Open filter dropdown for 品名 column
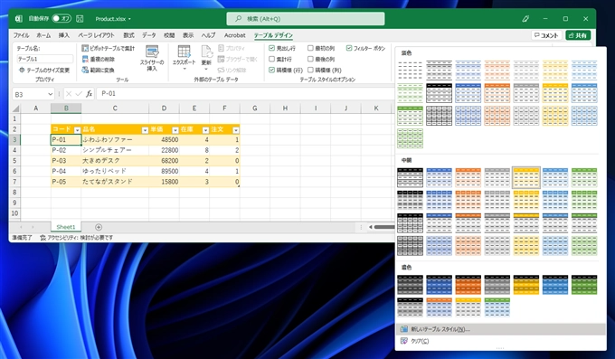Image resolution: width=615 pixels, height=359 pixels. pos(145,130)
